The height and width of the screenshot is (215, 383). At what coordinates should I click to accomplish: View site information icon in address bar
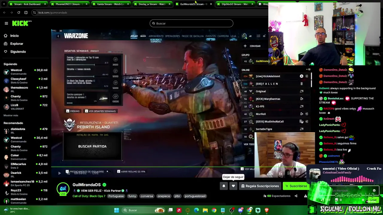pyautogui.click(x=34, y=13)
